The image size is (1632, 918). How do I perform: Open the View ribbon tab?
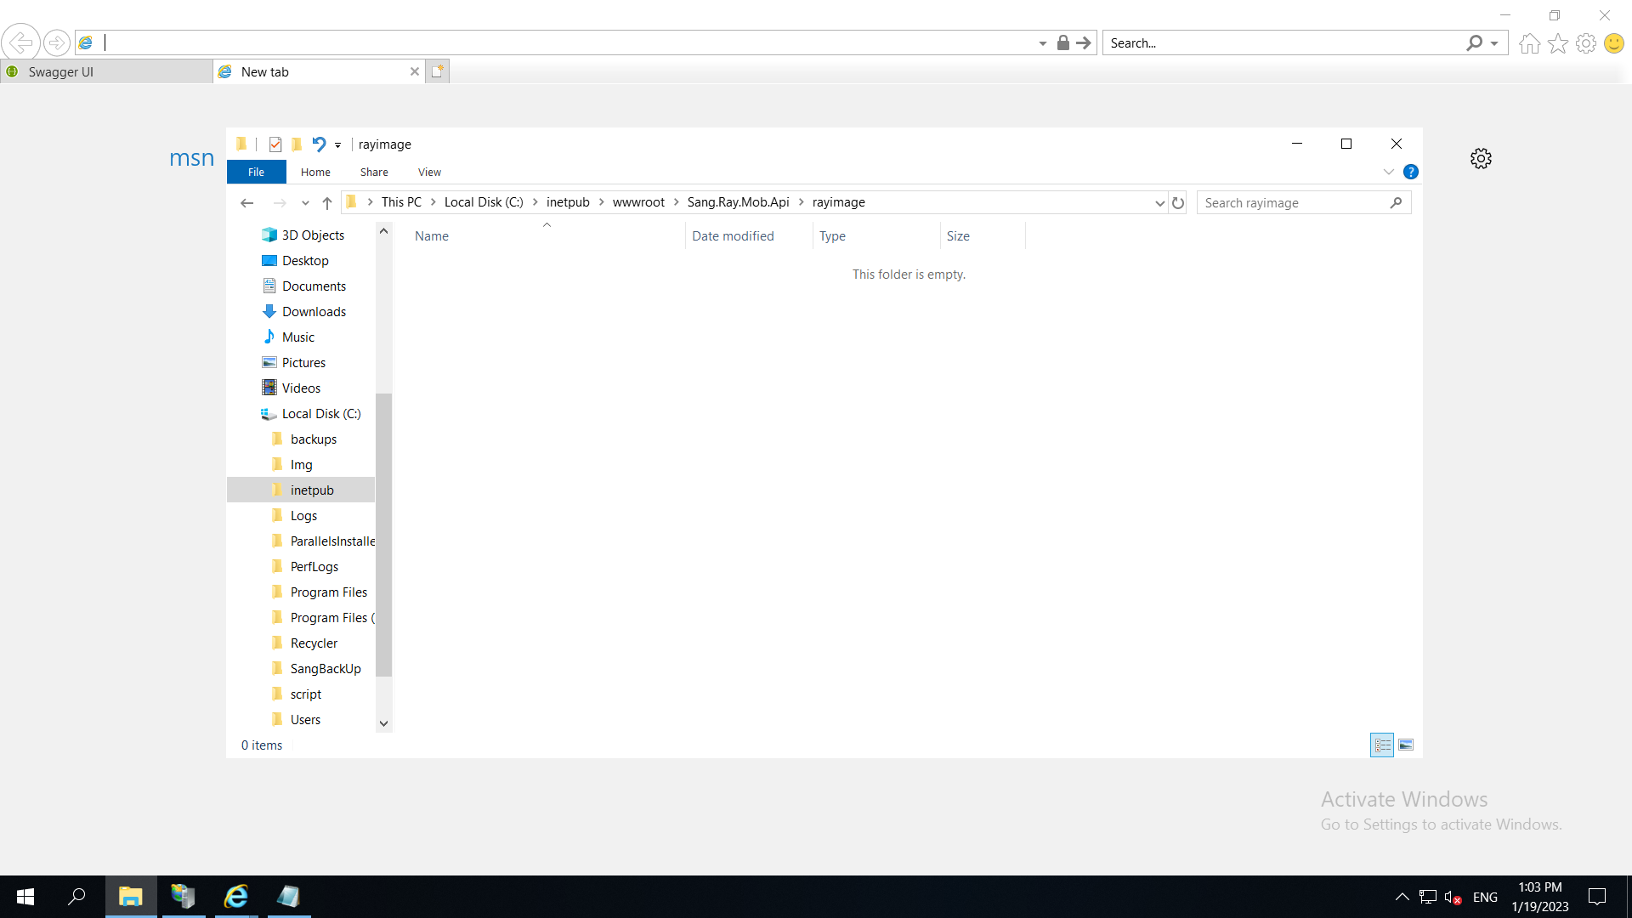(x=429, y=172)
